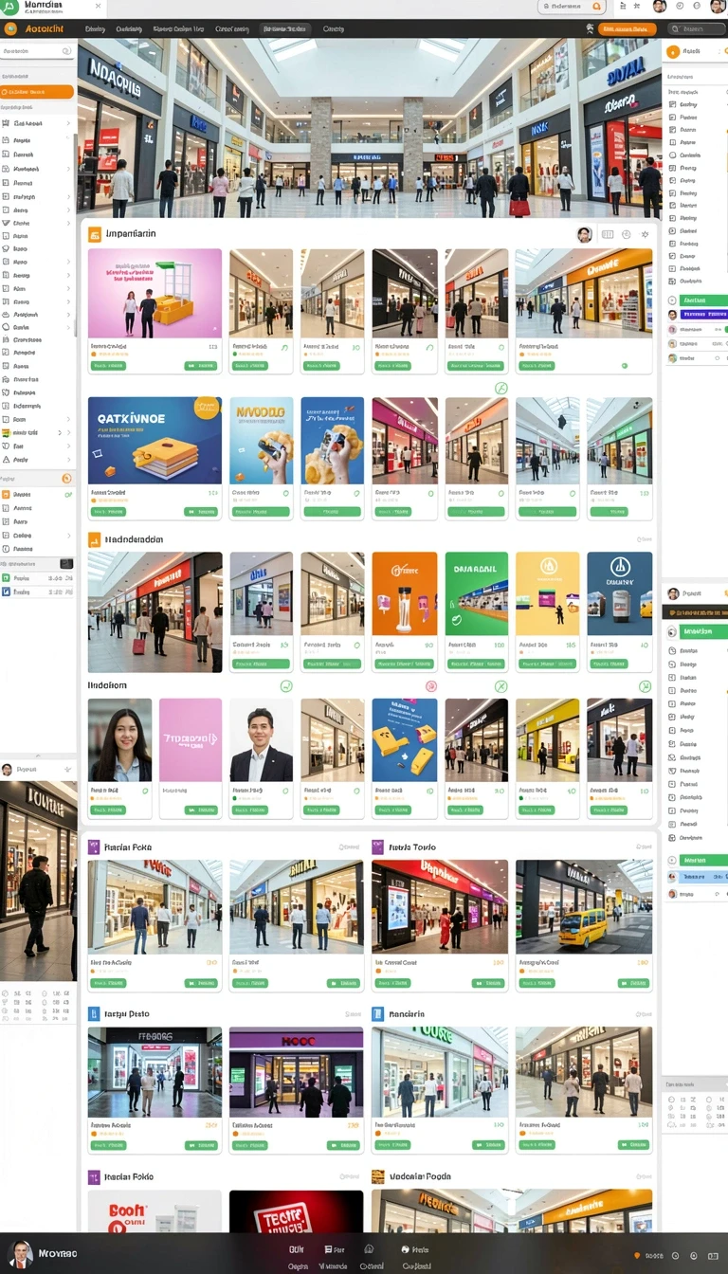Click the orange square icon beside 'Impantiartin' heading
The image size is (728, 1274).
(95, 233)
